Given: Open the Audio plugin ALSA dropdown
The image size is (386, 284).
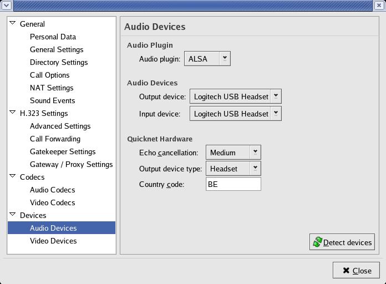Looking at the screenshot, I should [x=207, y=58].
